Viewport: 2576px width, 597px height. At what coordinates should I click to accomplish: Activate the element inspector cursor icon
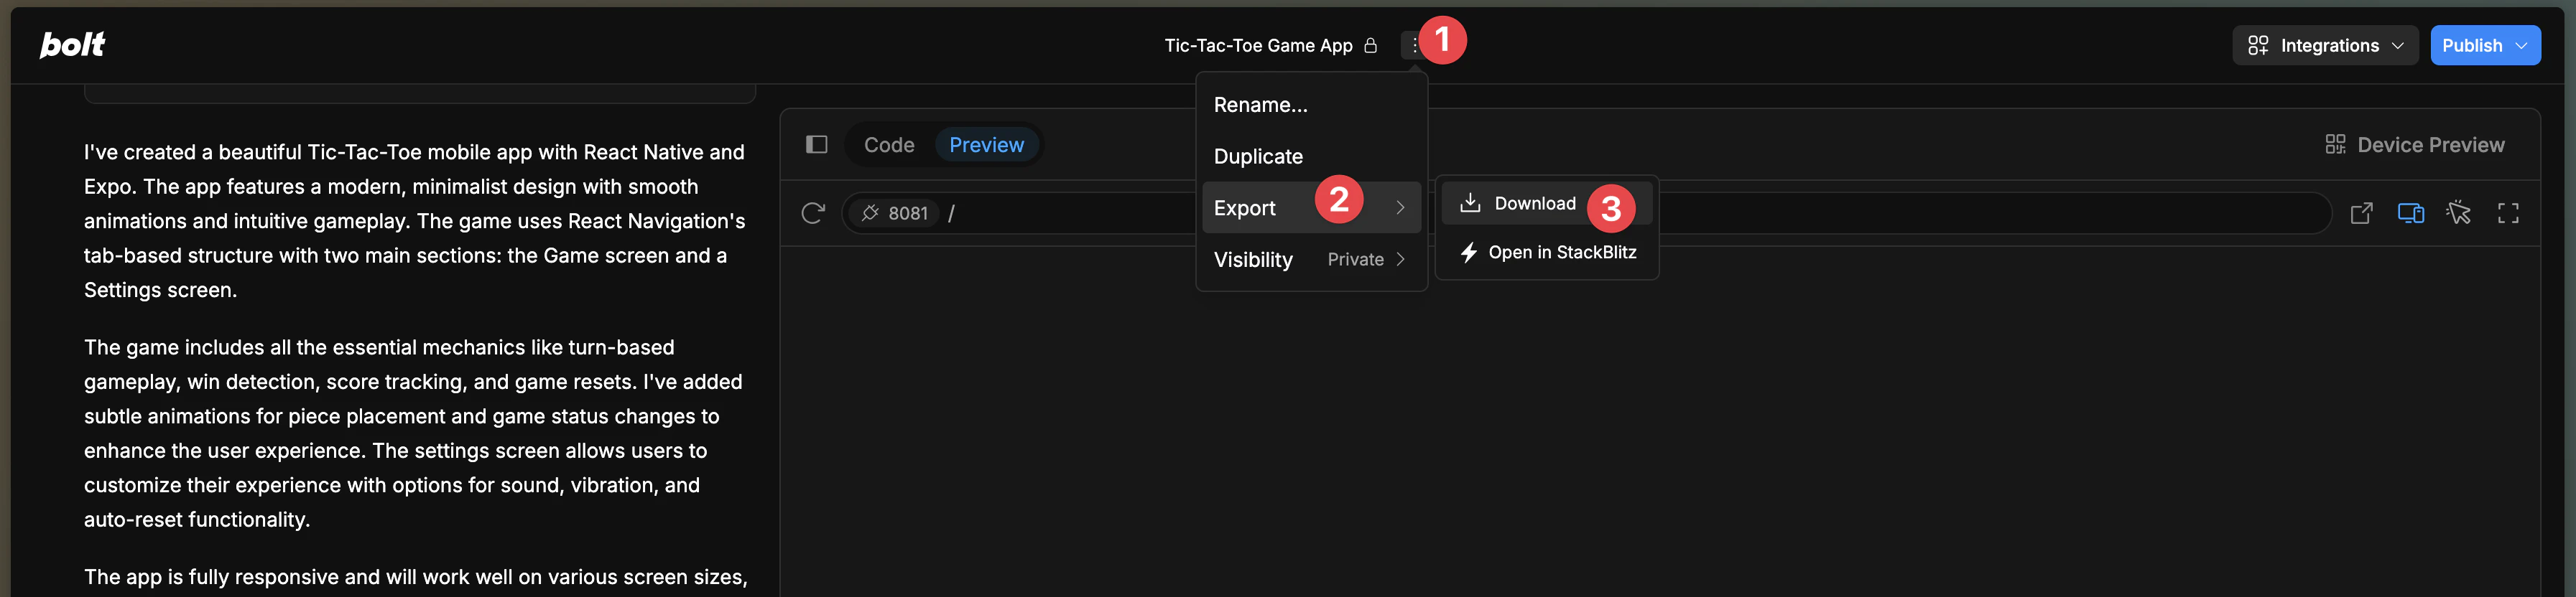[x=2458, y=212]
